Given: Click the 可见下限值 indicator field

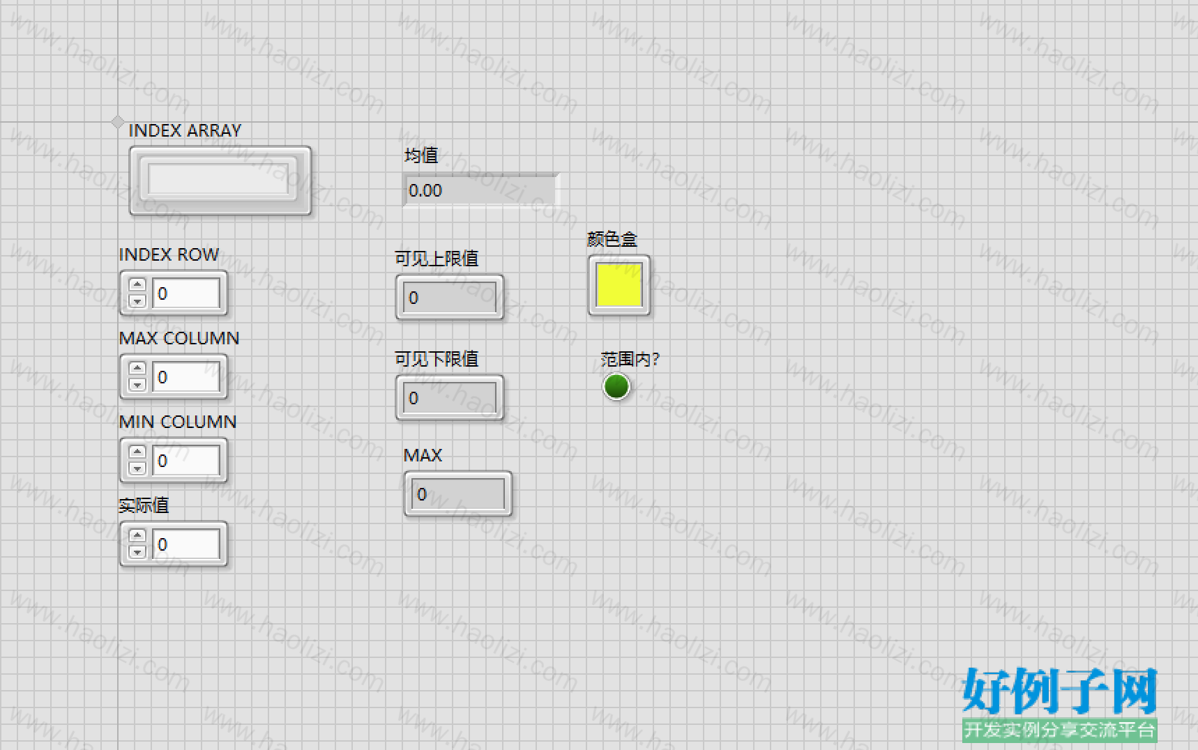Looking at the screenshot, I should pos(450,398).
